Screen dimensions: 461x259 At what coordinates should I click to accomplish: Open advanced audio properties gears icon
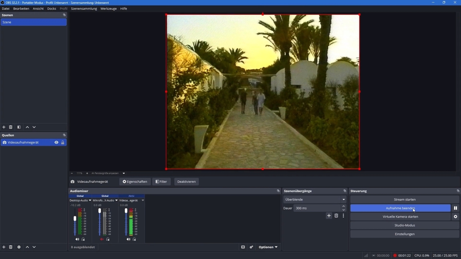(251, 247)
